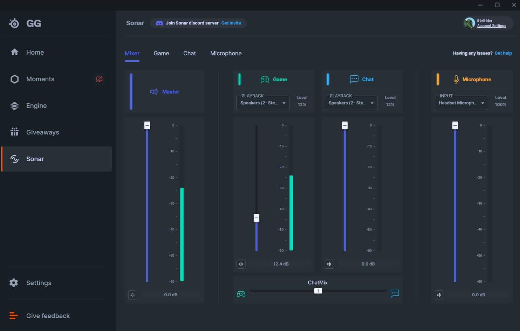Click the Chat 0.0 dB value
The width and height of the screenshot is (520, 331).
(368, 264)
